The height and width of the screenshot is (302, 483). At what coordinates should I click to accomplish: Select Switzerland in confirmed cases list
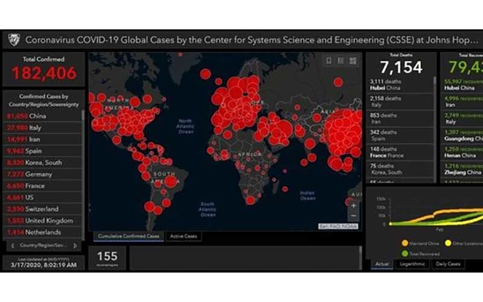pos(43,209)
